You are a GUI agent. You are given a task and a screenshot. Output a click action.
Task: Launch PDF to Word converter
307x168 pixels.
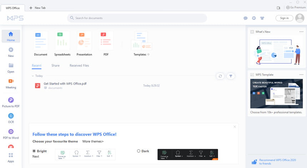pyautogui.click(x=11, y=134)
